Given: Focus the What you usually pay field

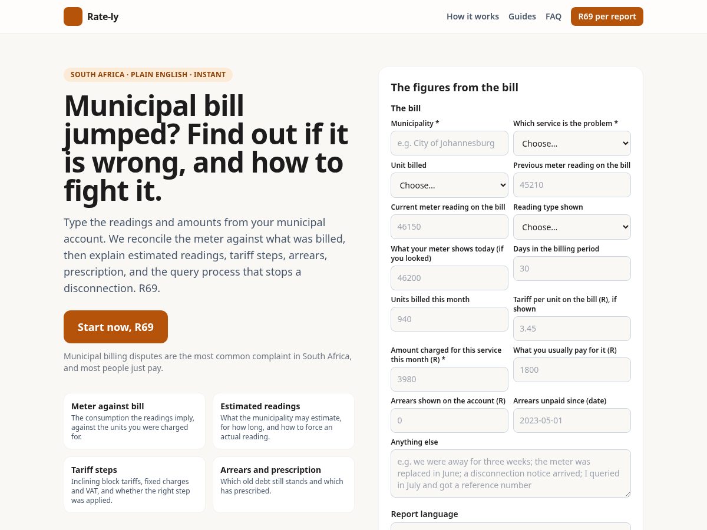Looking at the screenshot, I should [572, 370].
